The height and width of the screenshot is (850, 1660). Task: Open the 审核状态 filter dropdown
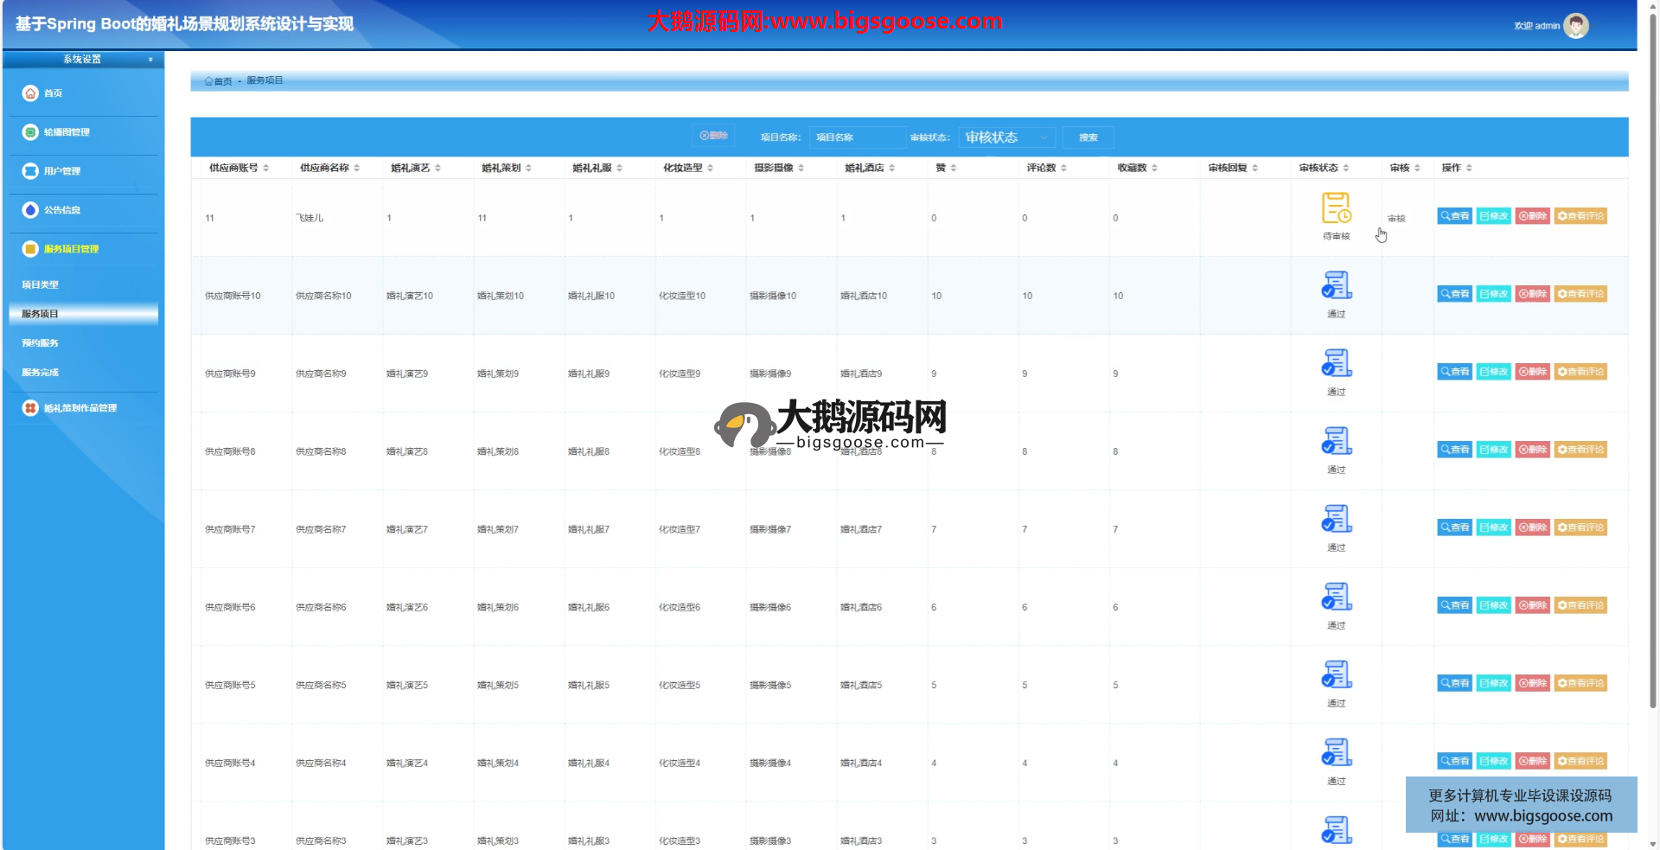coord(1006,137)
